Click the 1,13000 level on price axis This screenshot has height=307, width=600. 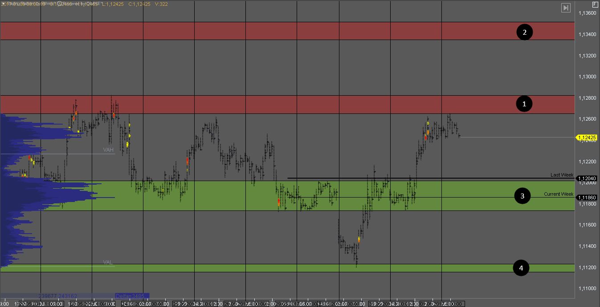[587, 77]
